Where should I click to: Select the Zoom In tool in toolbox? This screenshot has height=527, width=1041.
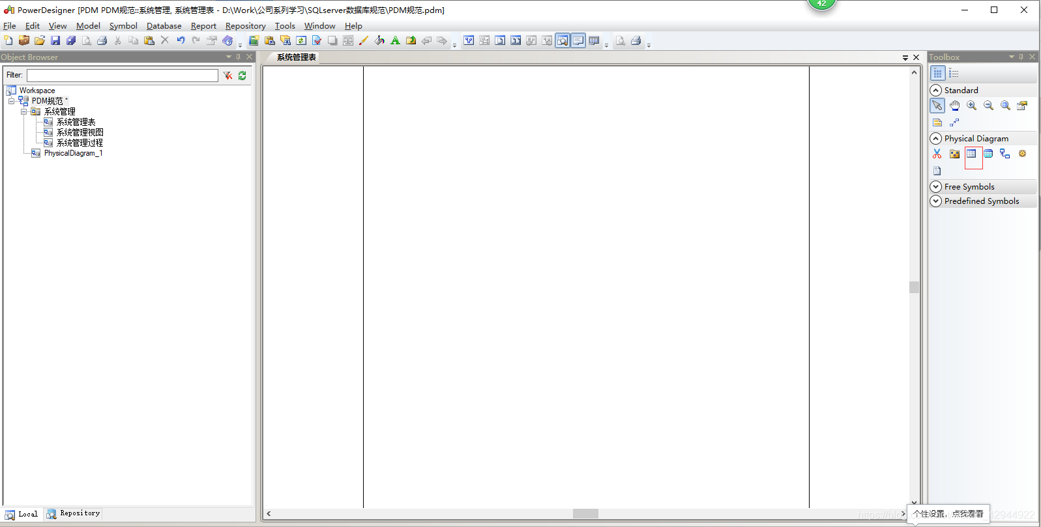(x=971, y=106)
